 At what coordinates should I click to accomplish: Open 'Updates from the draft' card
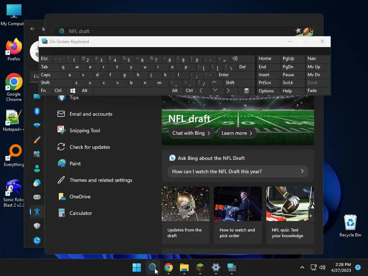pos(185,215)
